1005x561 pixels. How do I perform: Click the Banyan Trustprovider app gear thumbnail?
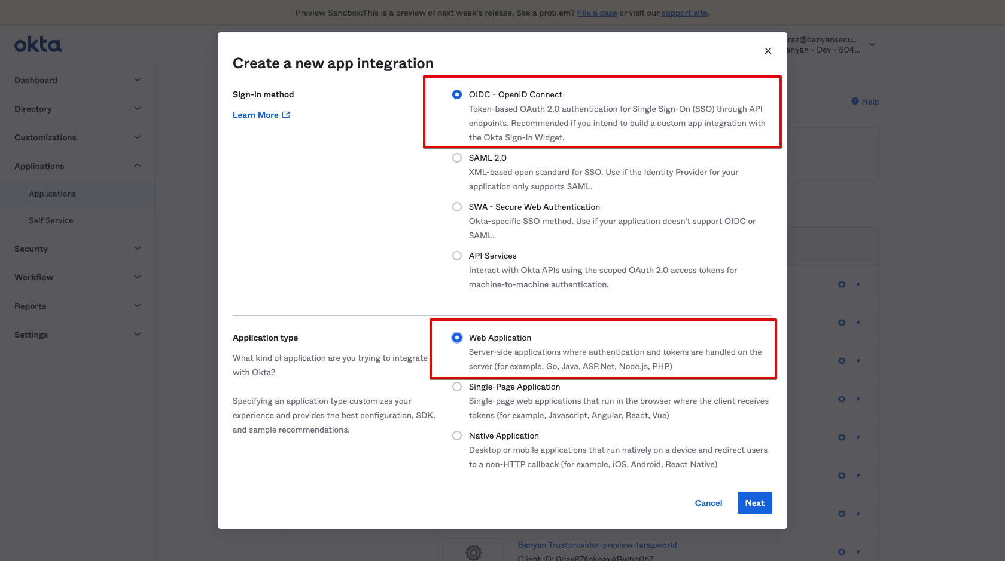coord(473,552)
